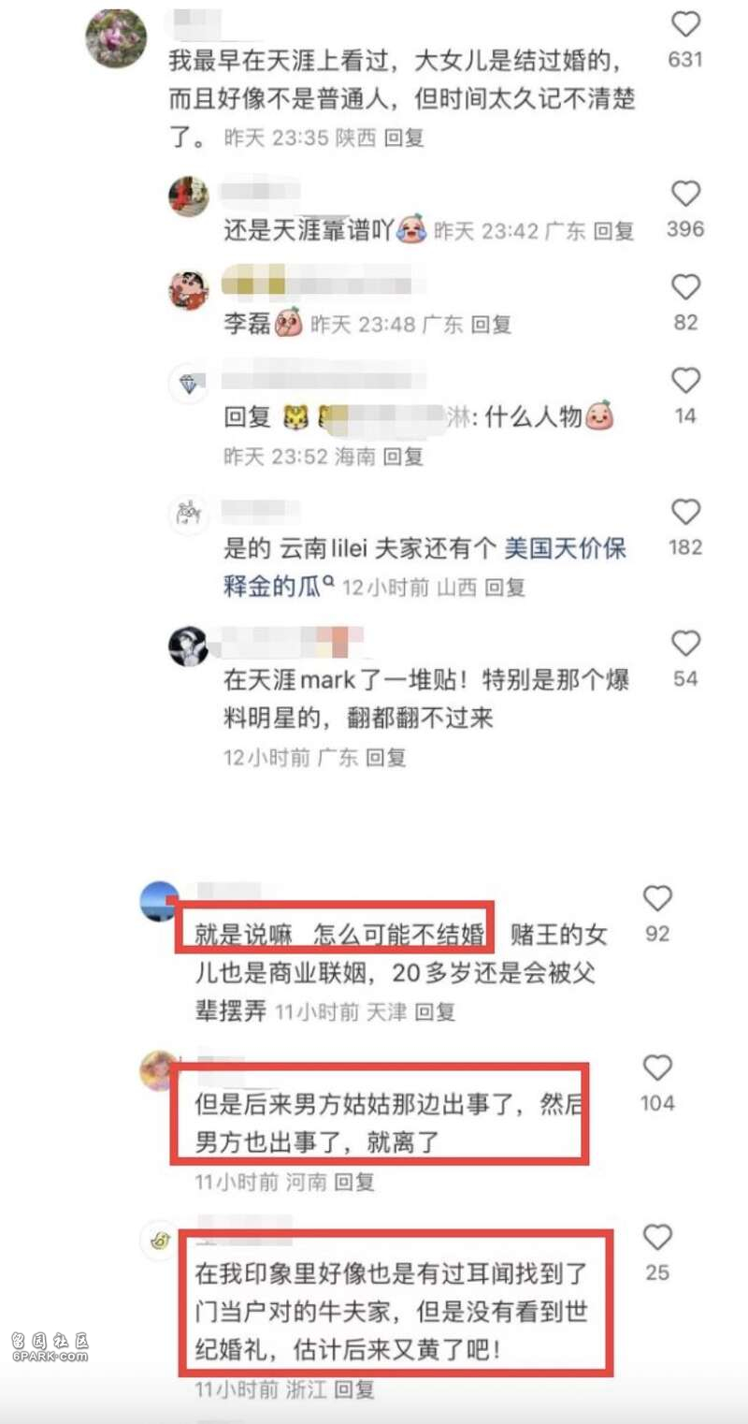Like the 牛夫家 comment with 25 likes

[x=657, y=1238]
